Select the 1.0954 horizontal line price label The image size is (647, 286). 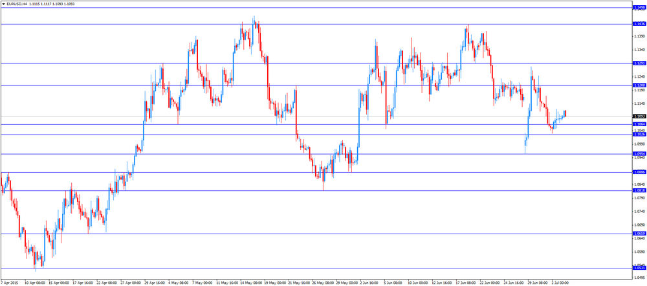pyautogui.click(x=639, y=153)
